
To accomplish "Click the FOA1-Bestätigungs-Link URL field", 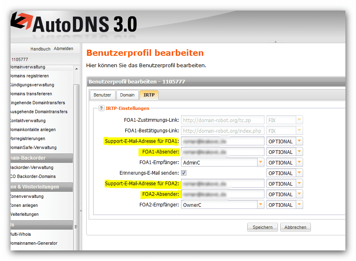I will point(223,131).
